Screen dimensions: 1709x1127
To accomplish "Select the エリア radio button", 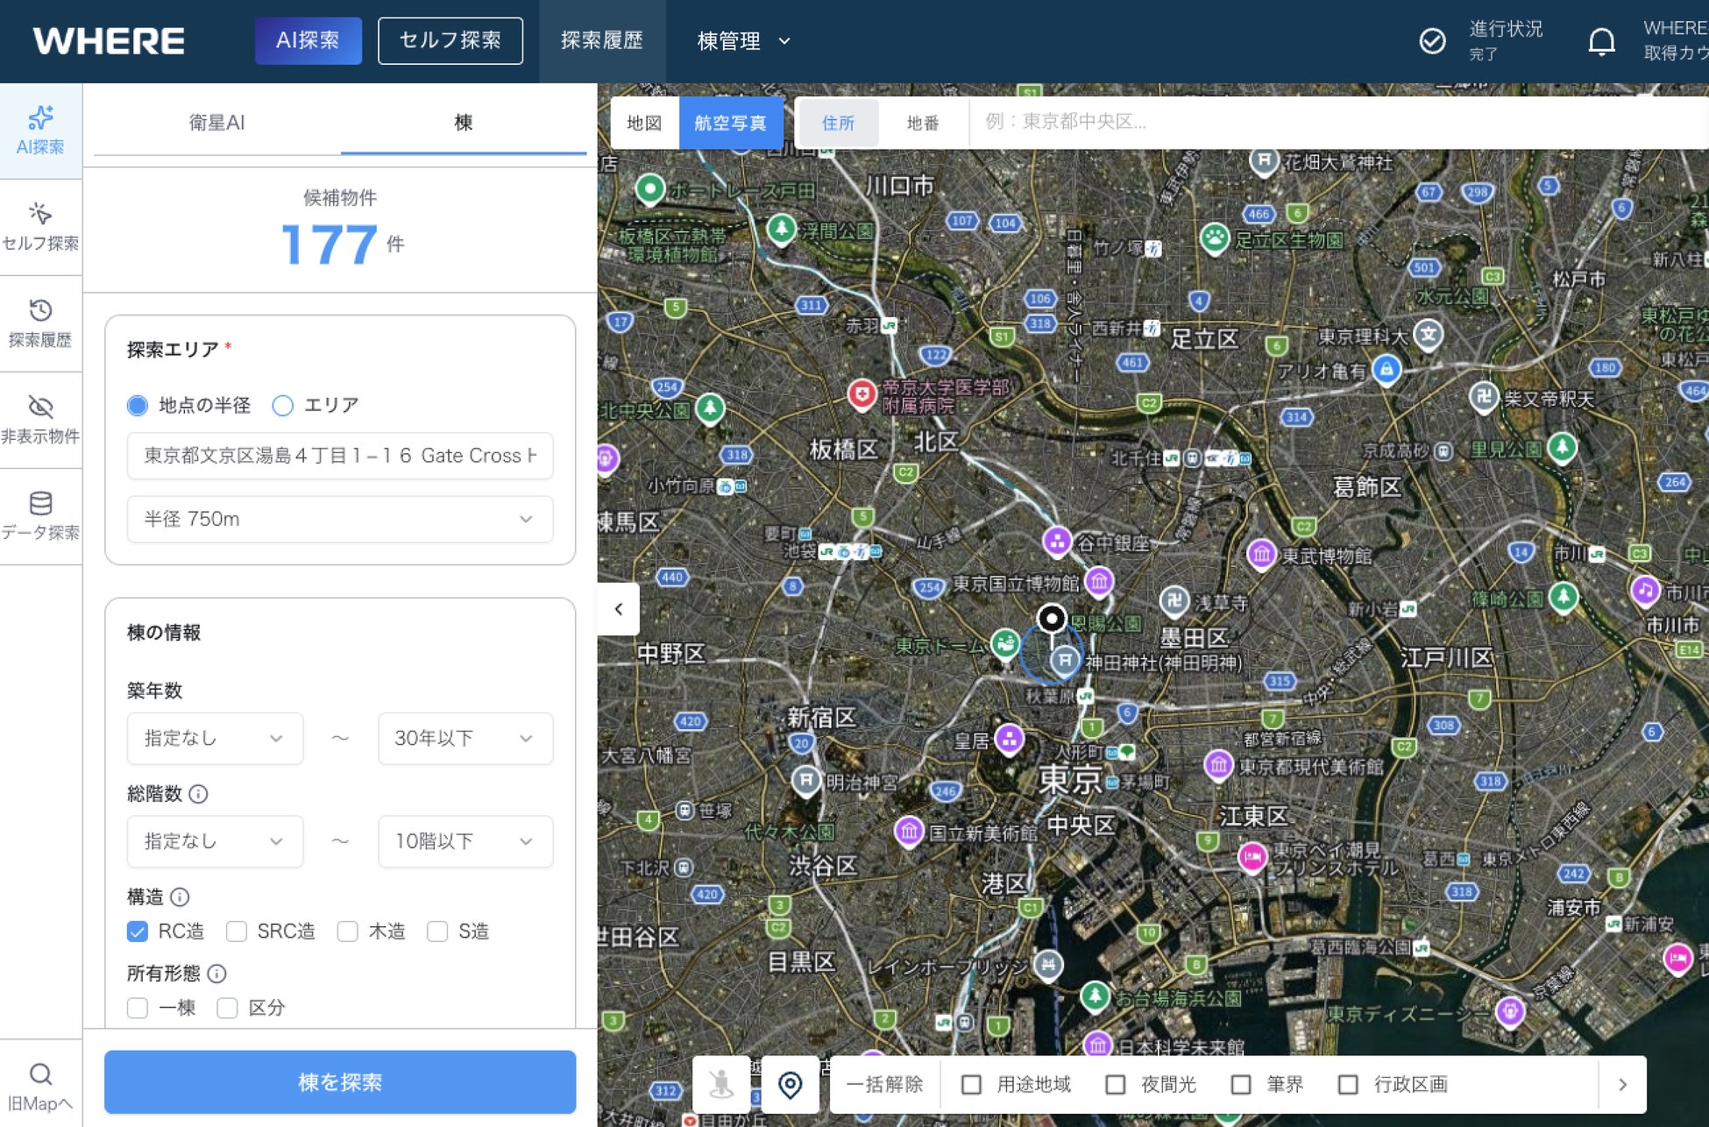I will [x=282, y=405].
